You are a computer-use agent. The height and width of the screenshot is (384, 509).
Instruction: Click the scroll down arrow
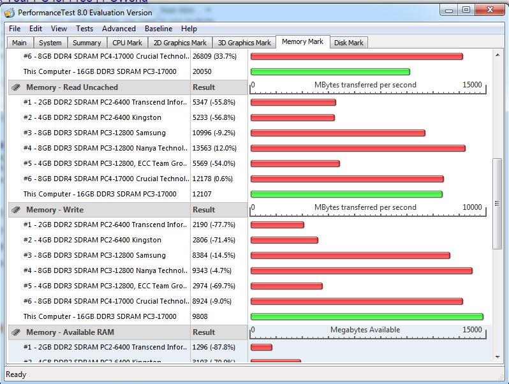(498, 357)
